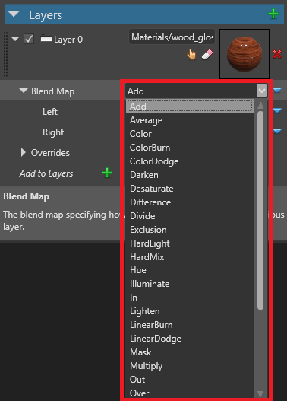Click the Materials/wood_glos path input field
Screen dimensions: 287x401
point(172,37)
